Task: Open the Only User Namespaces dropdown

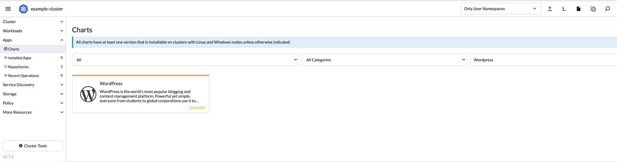Action: click(x=500, y=9)
